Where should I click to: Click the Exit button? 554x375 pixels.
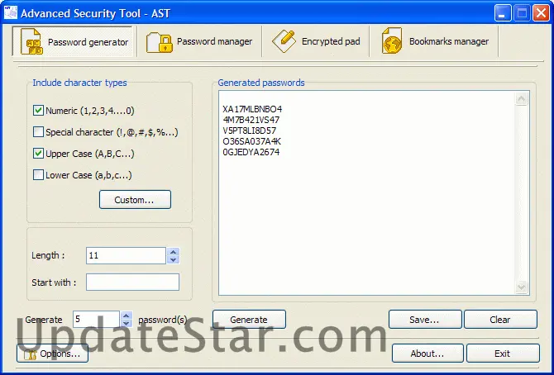coord(503,354)
